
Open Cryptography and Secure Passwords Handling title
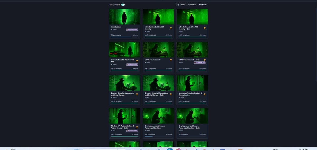pos(155,127)
